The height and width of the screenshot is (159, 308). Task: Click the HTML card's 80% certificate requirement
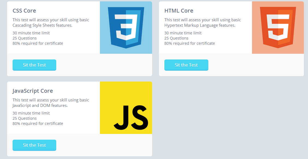point(189,43)
